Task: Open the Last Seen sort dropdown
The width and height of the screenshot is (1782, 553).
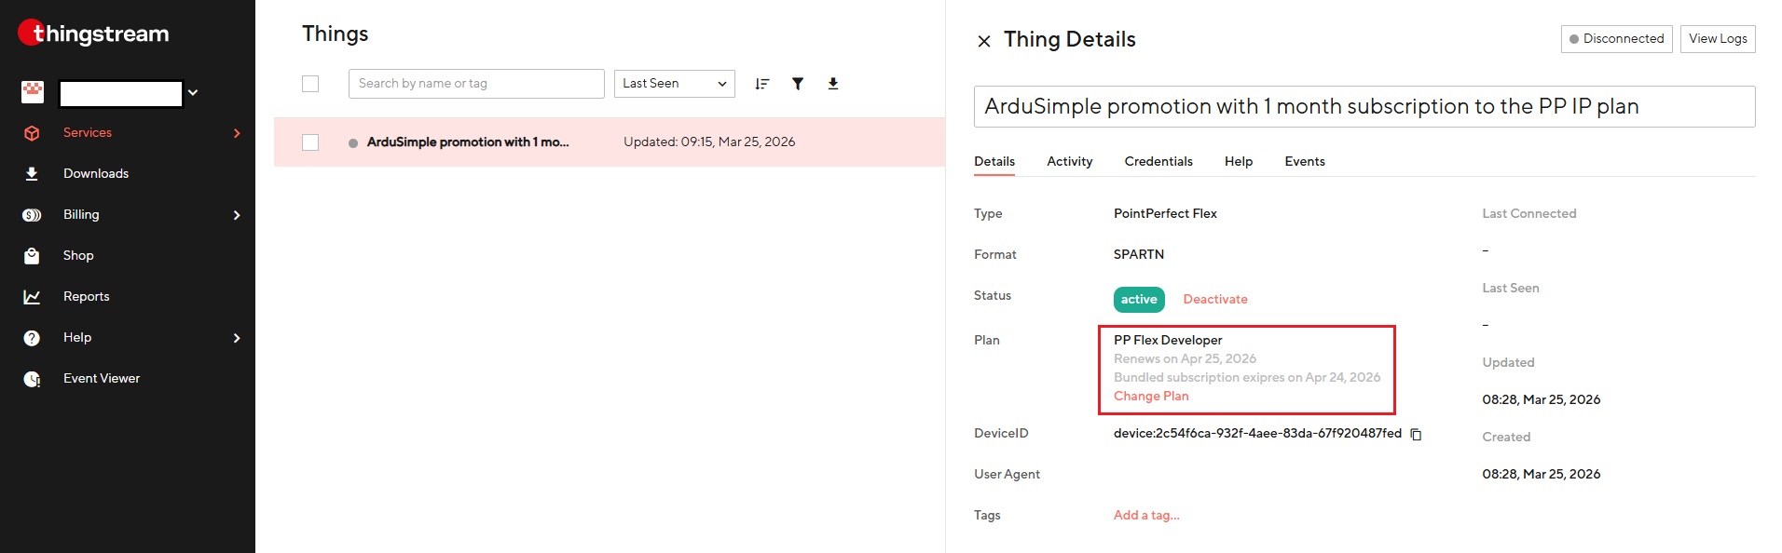Action: pos(674,84)
